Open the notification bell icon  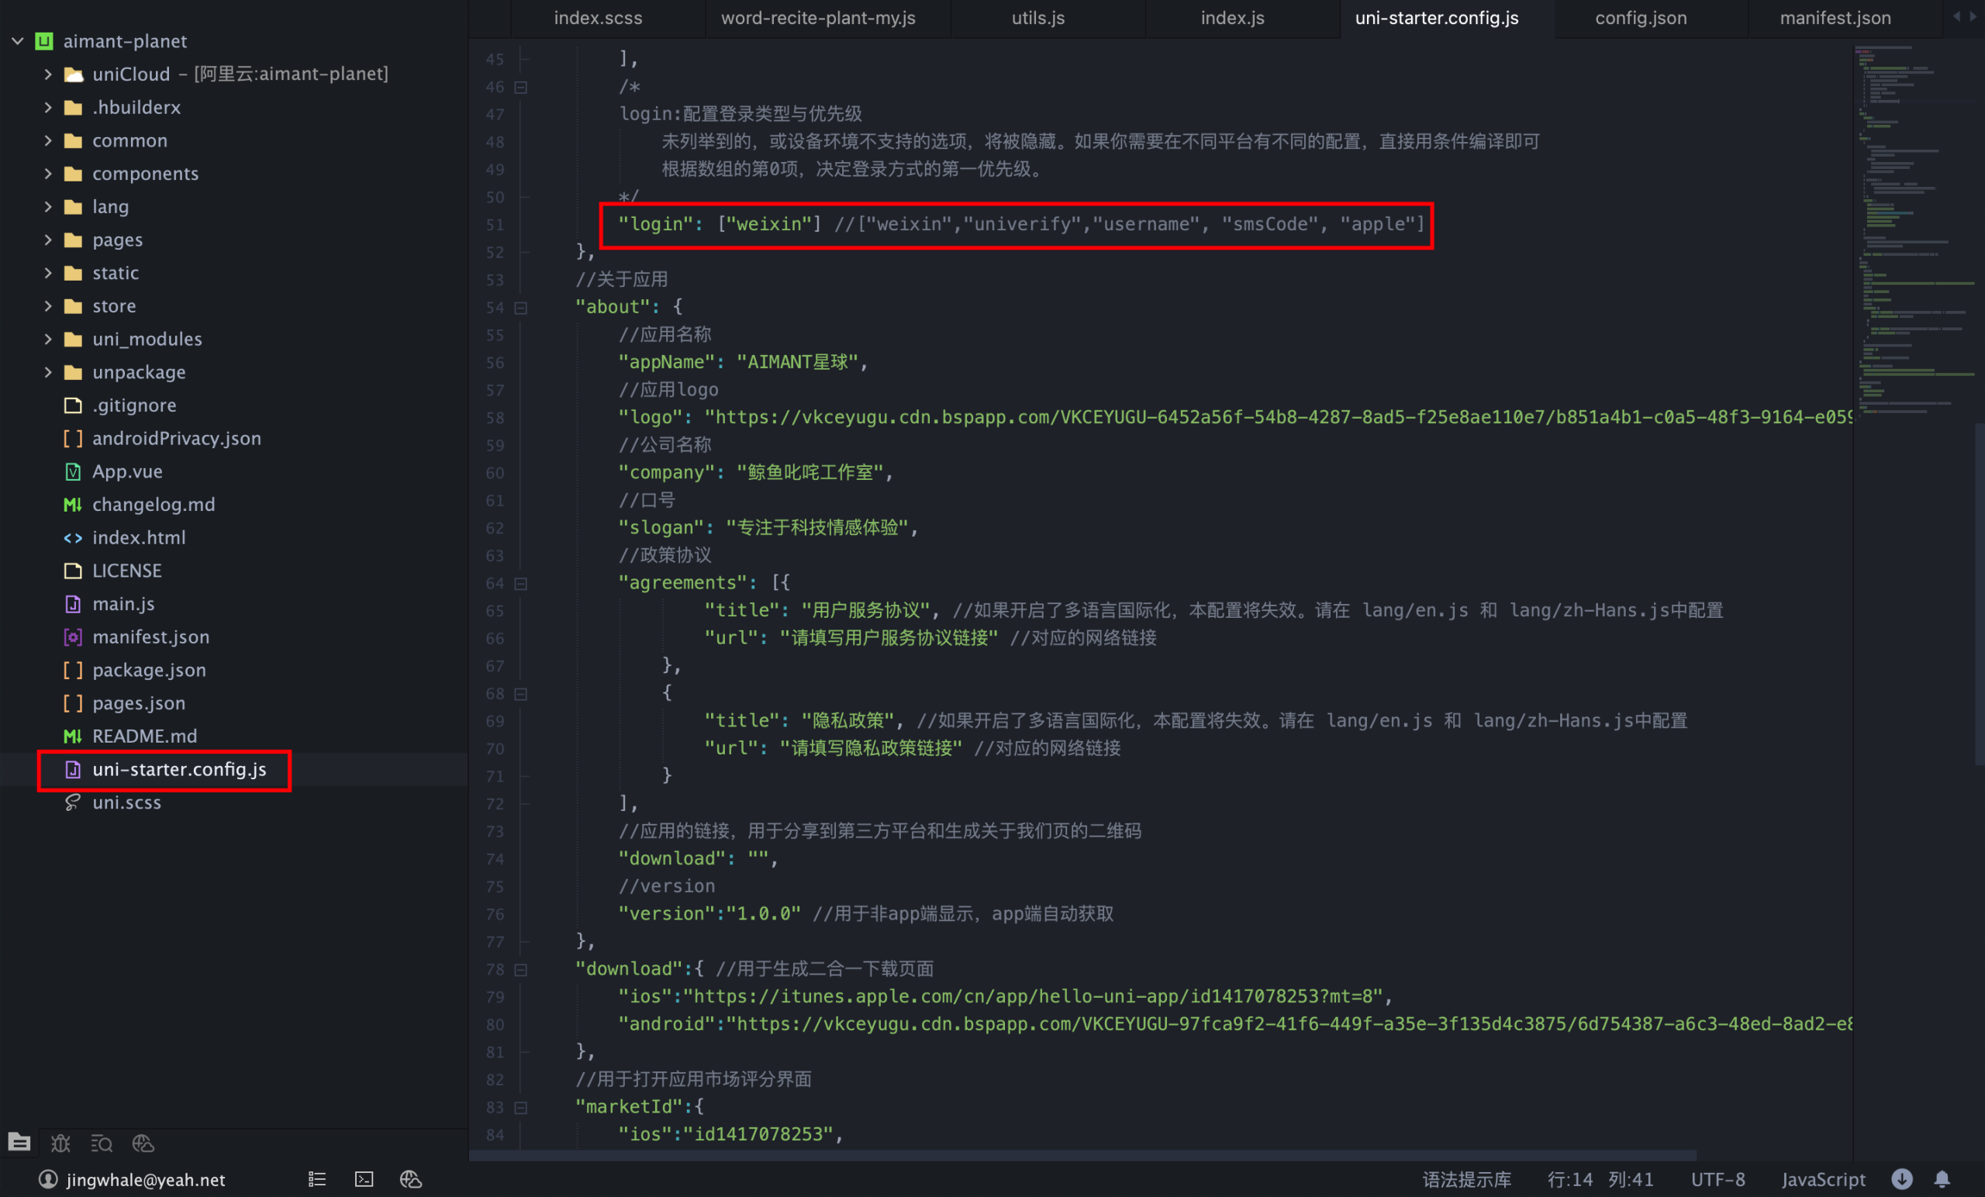[x=1942, y=1179]
